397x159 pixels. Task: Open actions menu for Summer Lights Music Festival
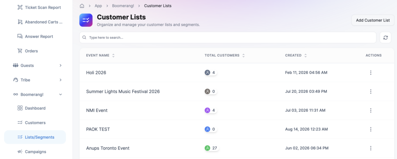pos(371,92)
